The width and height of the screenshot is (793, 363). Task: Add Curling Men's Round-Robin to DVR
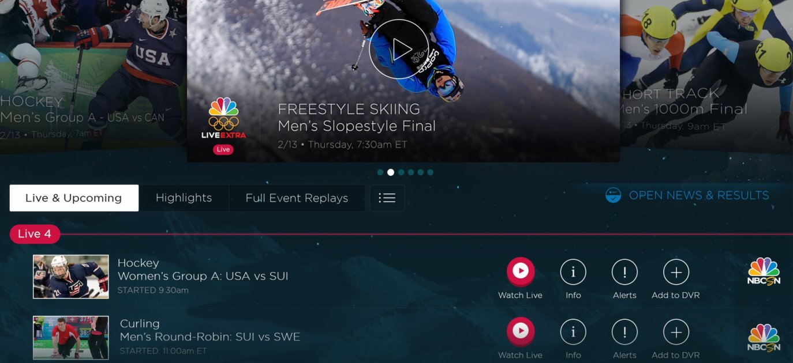[x=676, y=332]
